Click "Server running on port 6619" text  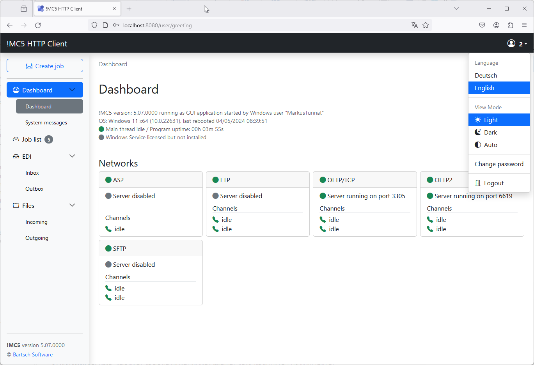point(474,196)
